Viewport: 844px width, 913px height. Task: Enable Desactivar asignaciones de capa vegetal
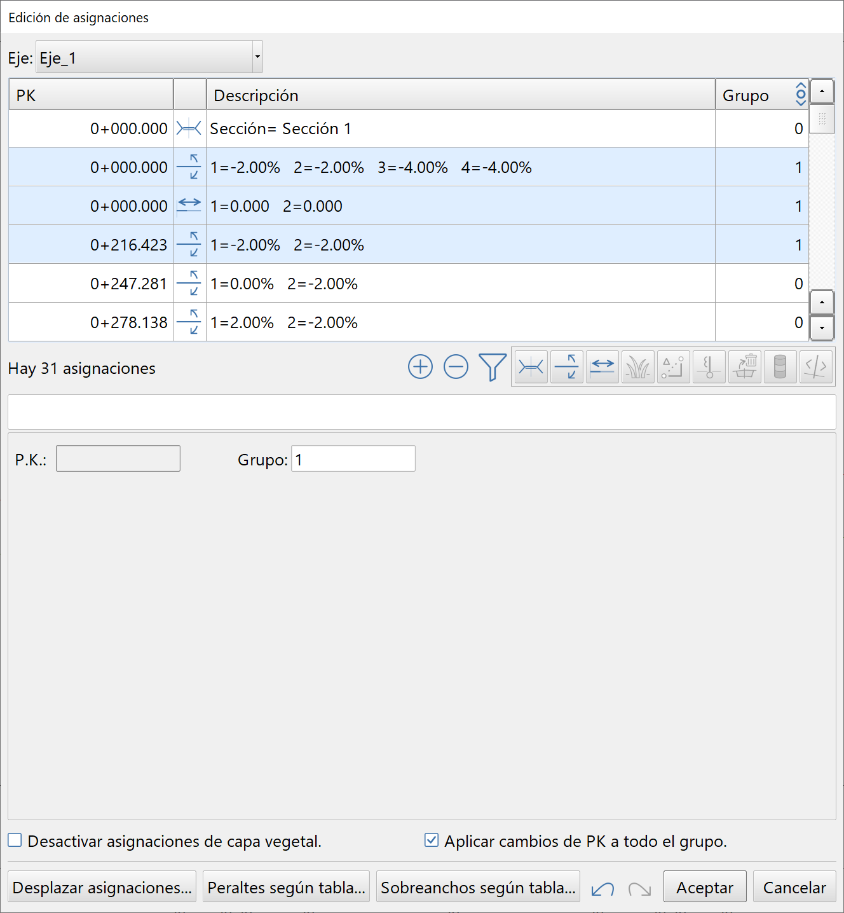tap(15, 841)
